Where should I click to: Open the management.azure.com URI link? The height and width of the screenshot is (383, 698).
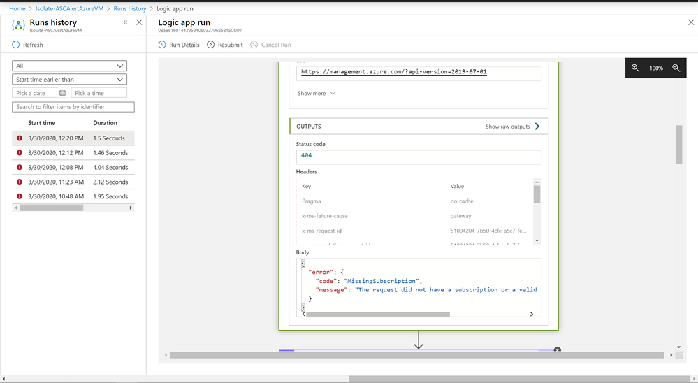393,72
